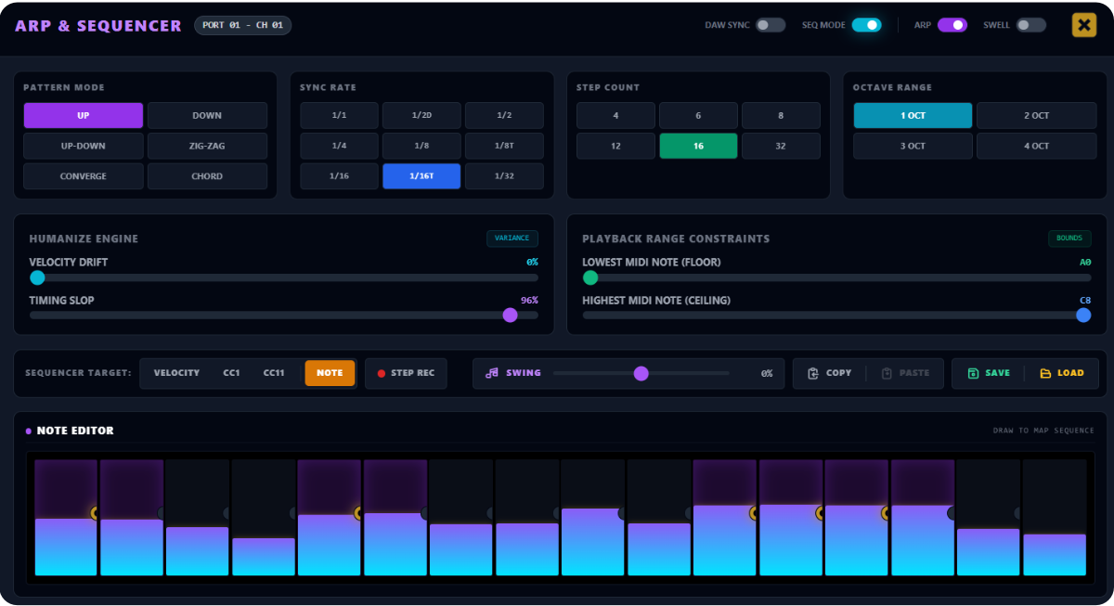The height and width of the screenshot is (606, 1114).
Task: Turn off the Seq Mode switch
Action: tap(866, 25)
